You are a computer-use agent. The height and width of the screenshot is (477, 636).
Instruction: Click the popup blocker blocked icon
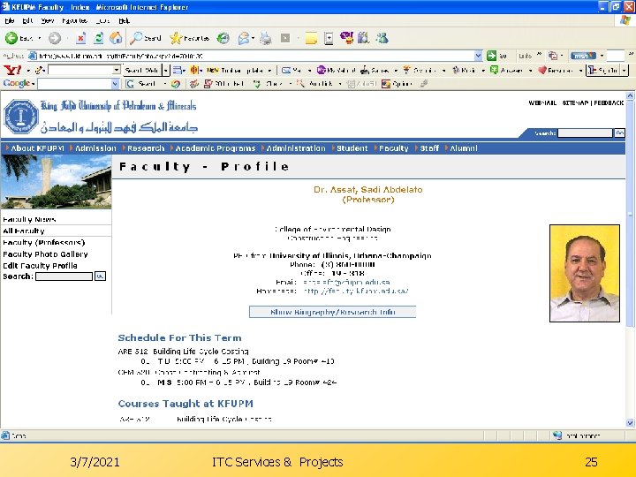[x=208, y=84]
